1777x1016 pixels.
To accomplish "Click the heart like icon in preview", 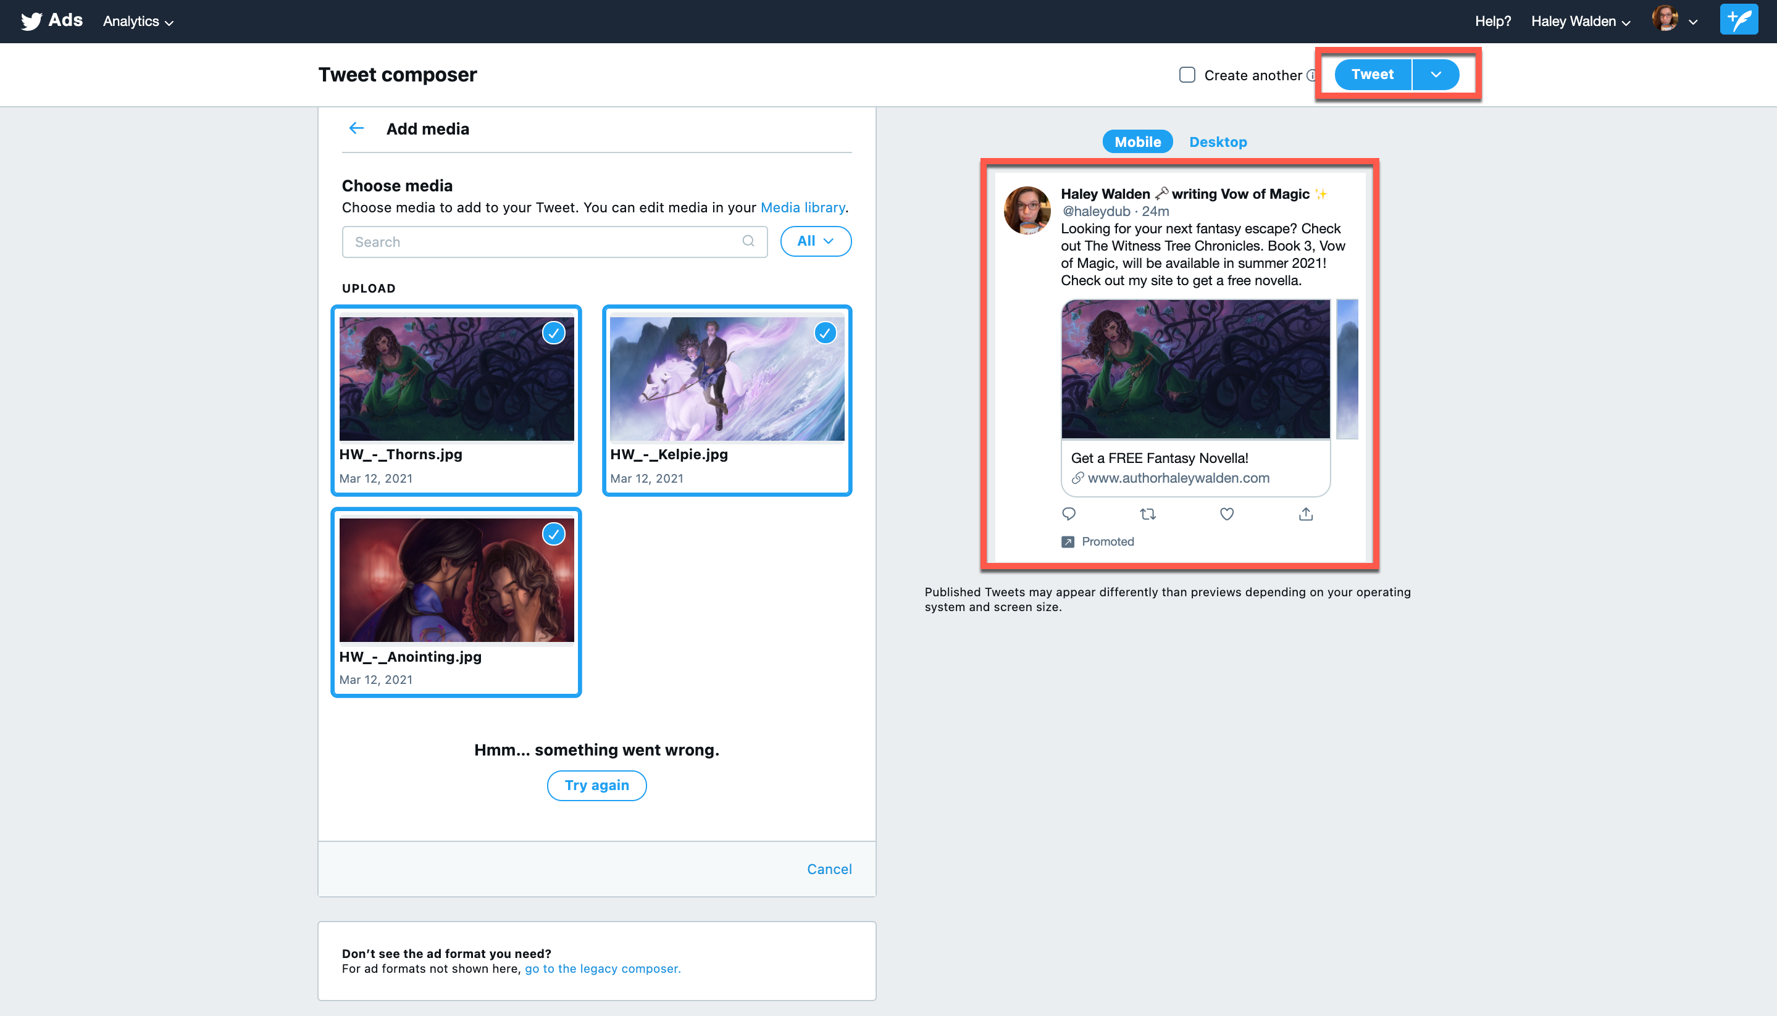I will click(x=1226, y=514).
